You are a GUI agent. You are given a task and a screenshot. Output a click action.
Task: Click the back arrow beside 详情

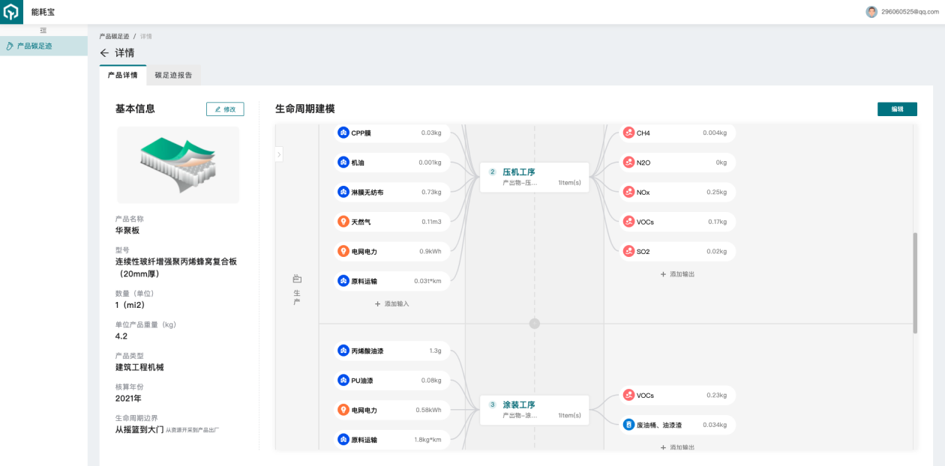pos(104,53)
